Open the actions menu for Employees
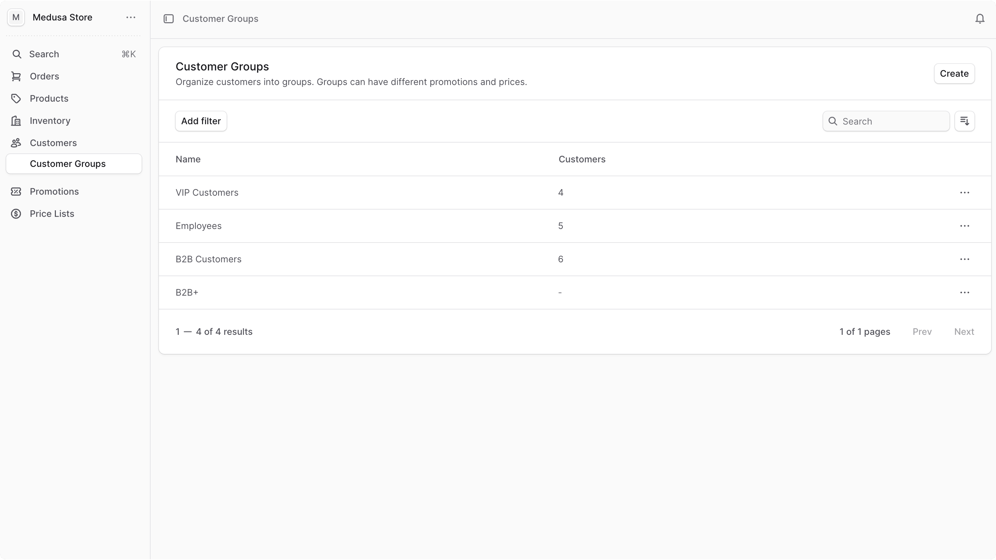 965,226
